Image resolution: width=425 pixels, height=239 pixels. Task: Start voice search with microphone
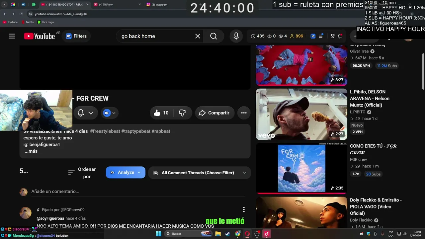click(x=236, y=36)
